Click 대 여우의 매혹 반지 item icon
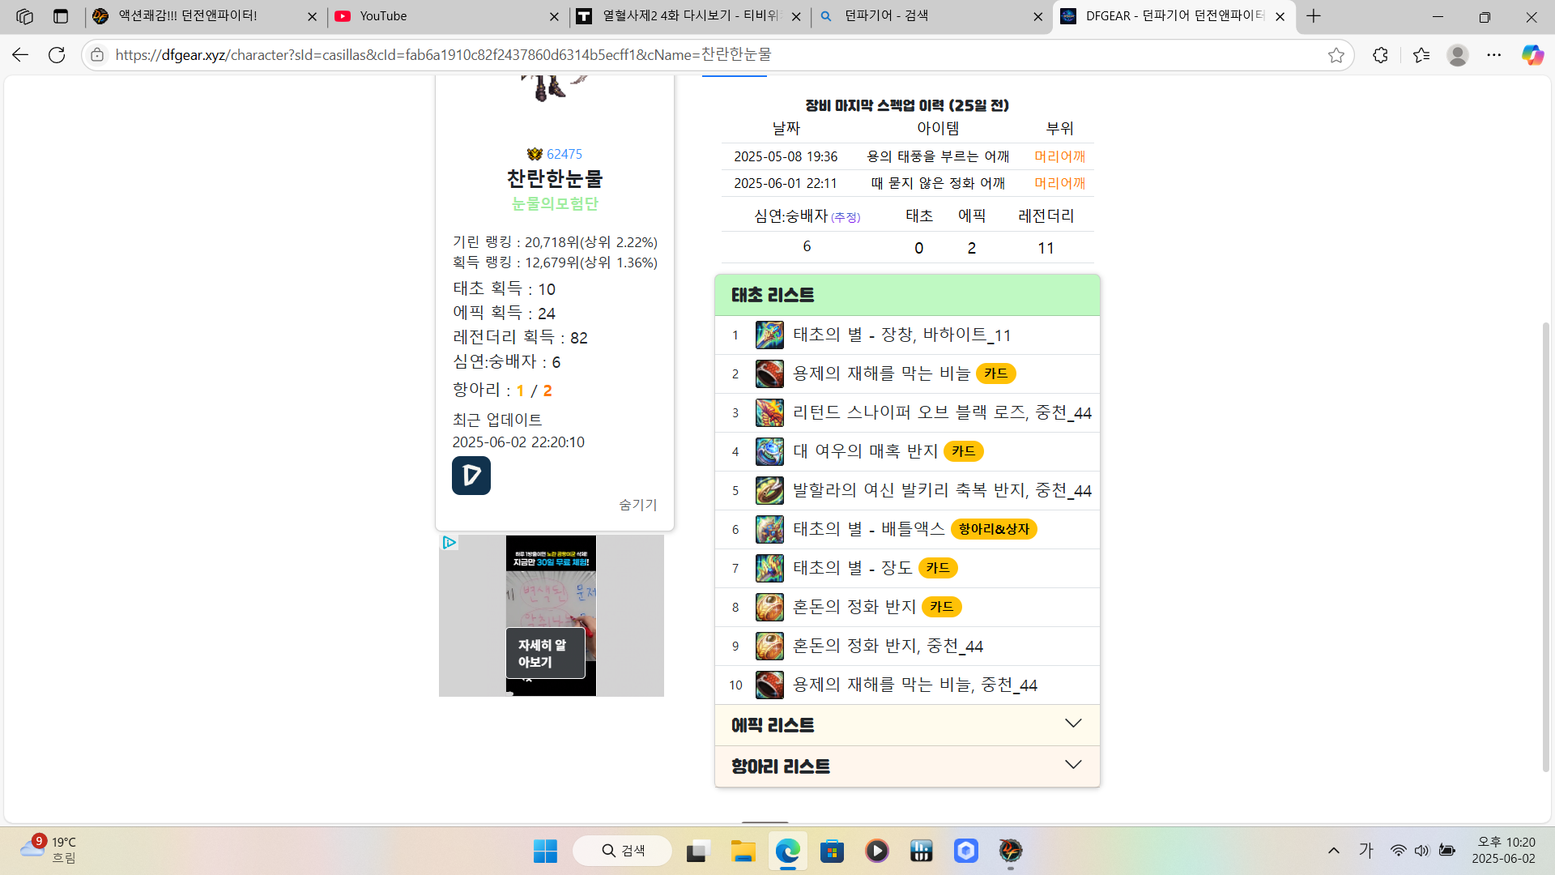This screenshot has width=1555, height=875. 769,451
